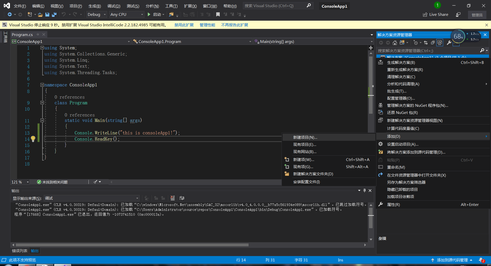The image size is (491, 266).
Task: Select 新建项目(N)... from the submenu
Action: (x=329, y=137)
